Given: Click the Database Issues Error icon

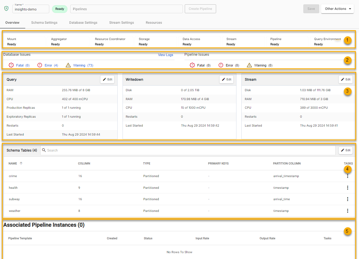Looking at the screenshot, I should [40, 65].
